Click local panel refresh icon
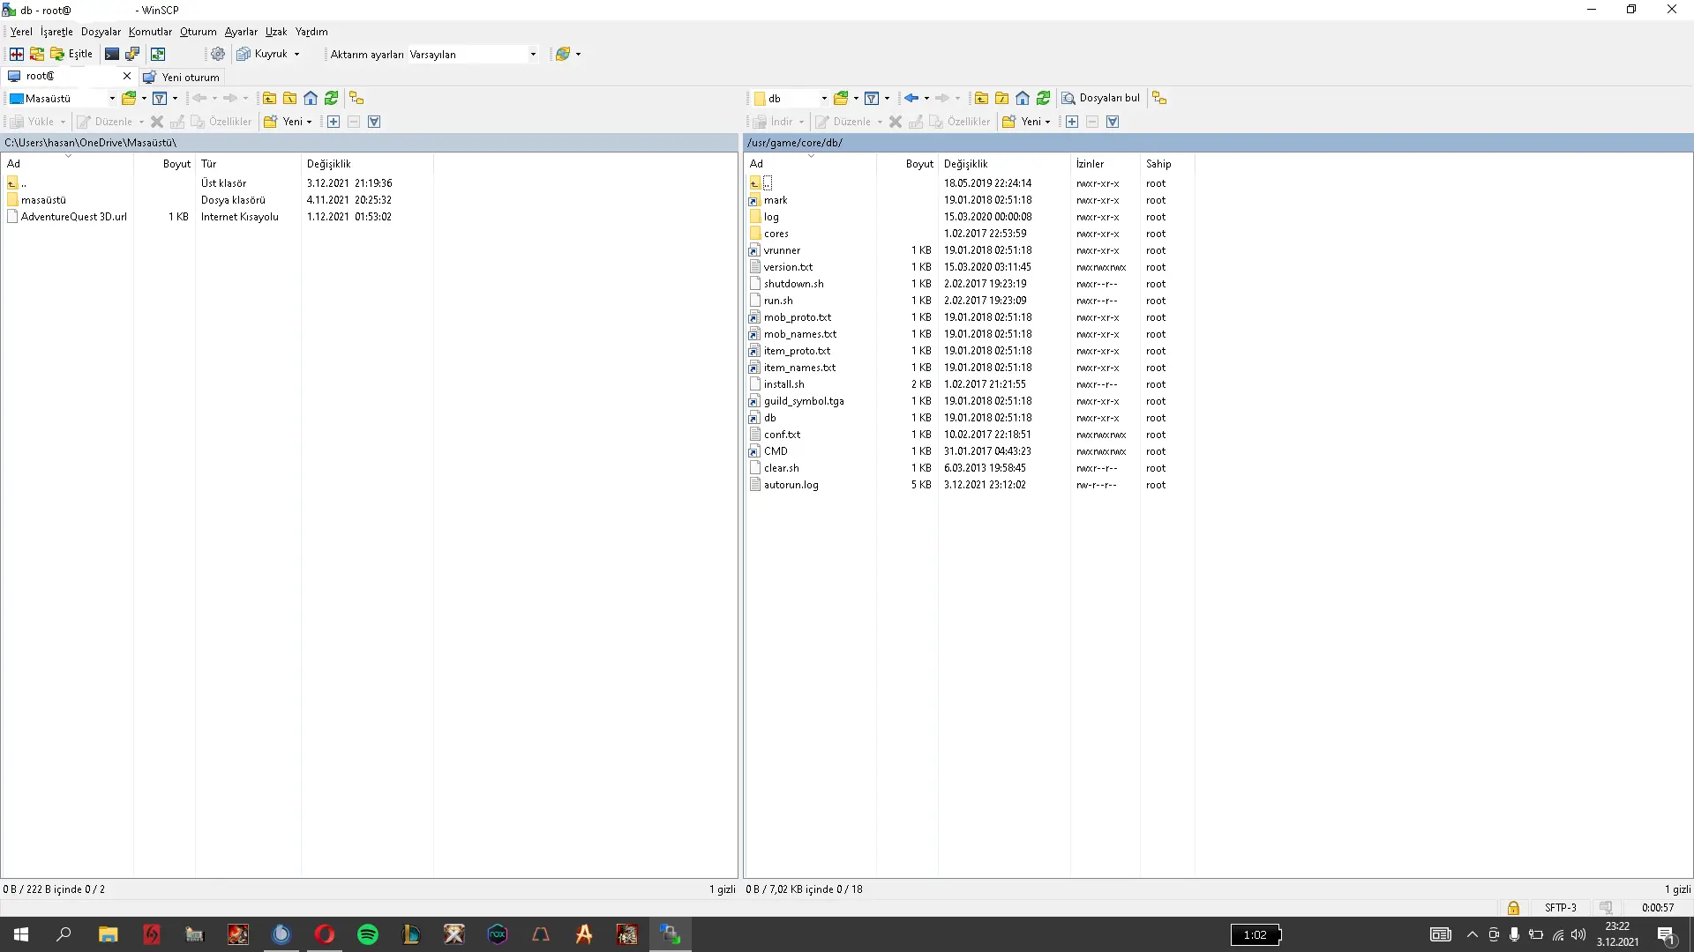Image resolution: width=1694 pixels, height=952 pixels. (x=331, y=98)
